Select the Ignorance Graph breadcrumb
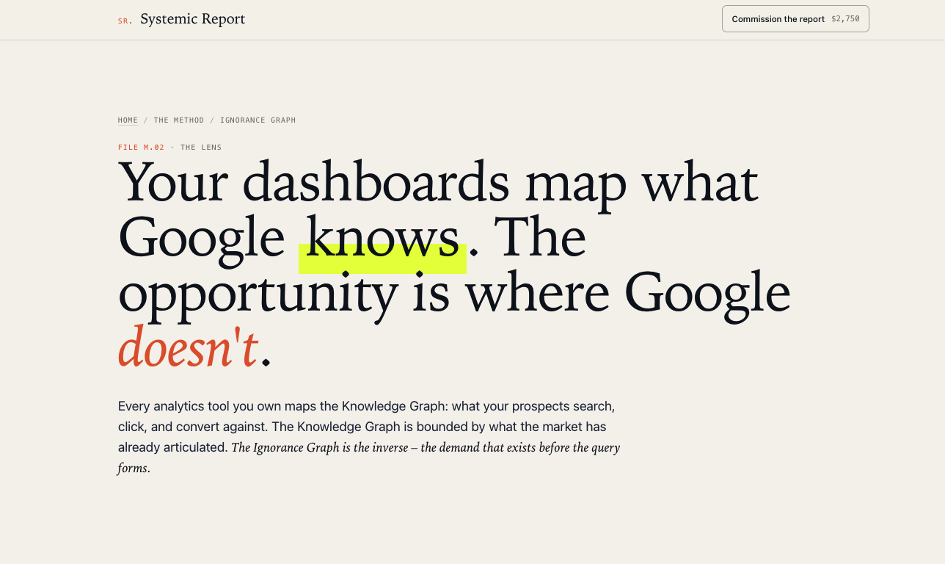Screen dimensions: 945x564 pyautogui.click(x=258, y=120)
